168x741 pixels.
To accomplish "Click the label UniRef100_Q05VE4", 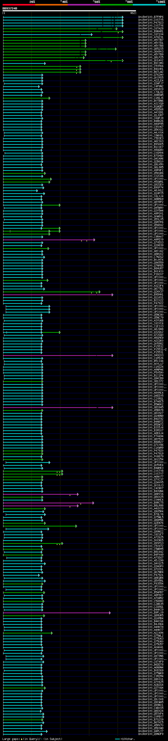I will (x=151, y=465).
